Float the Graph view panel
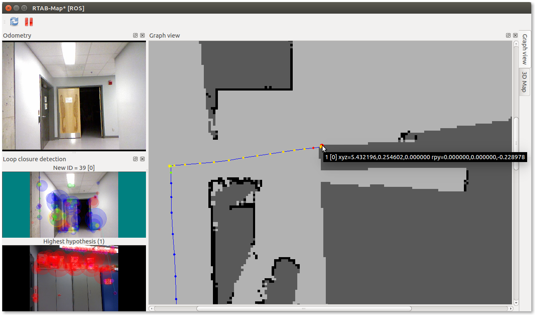This screenshot has height=315, width=535. (508, 36)
